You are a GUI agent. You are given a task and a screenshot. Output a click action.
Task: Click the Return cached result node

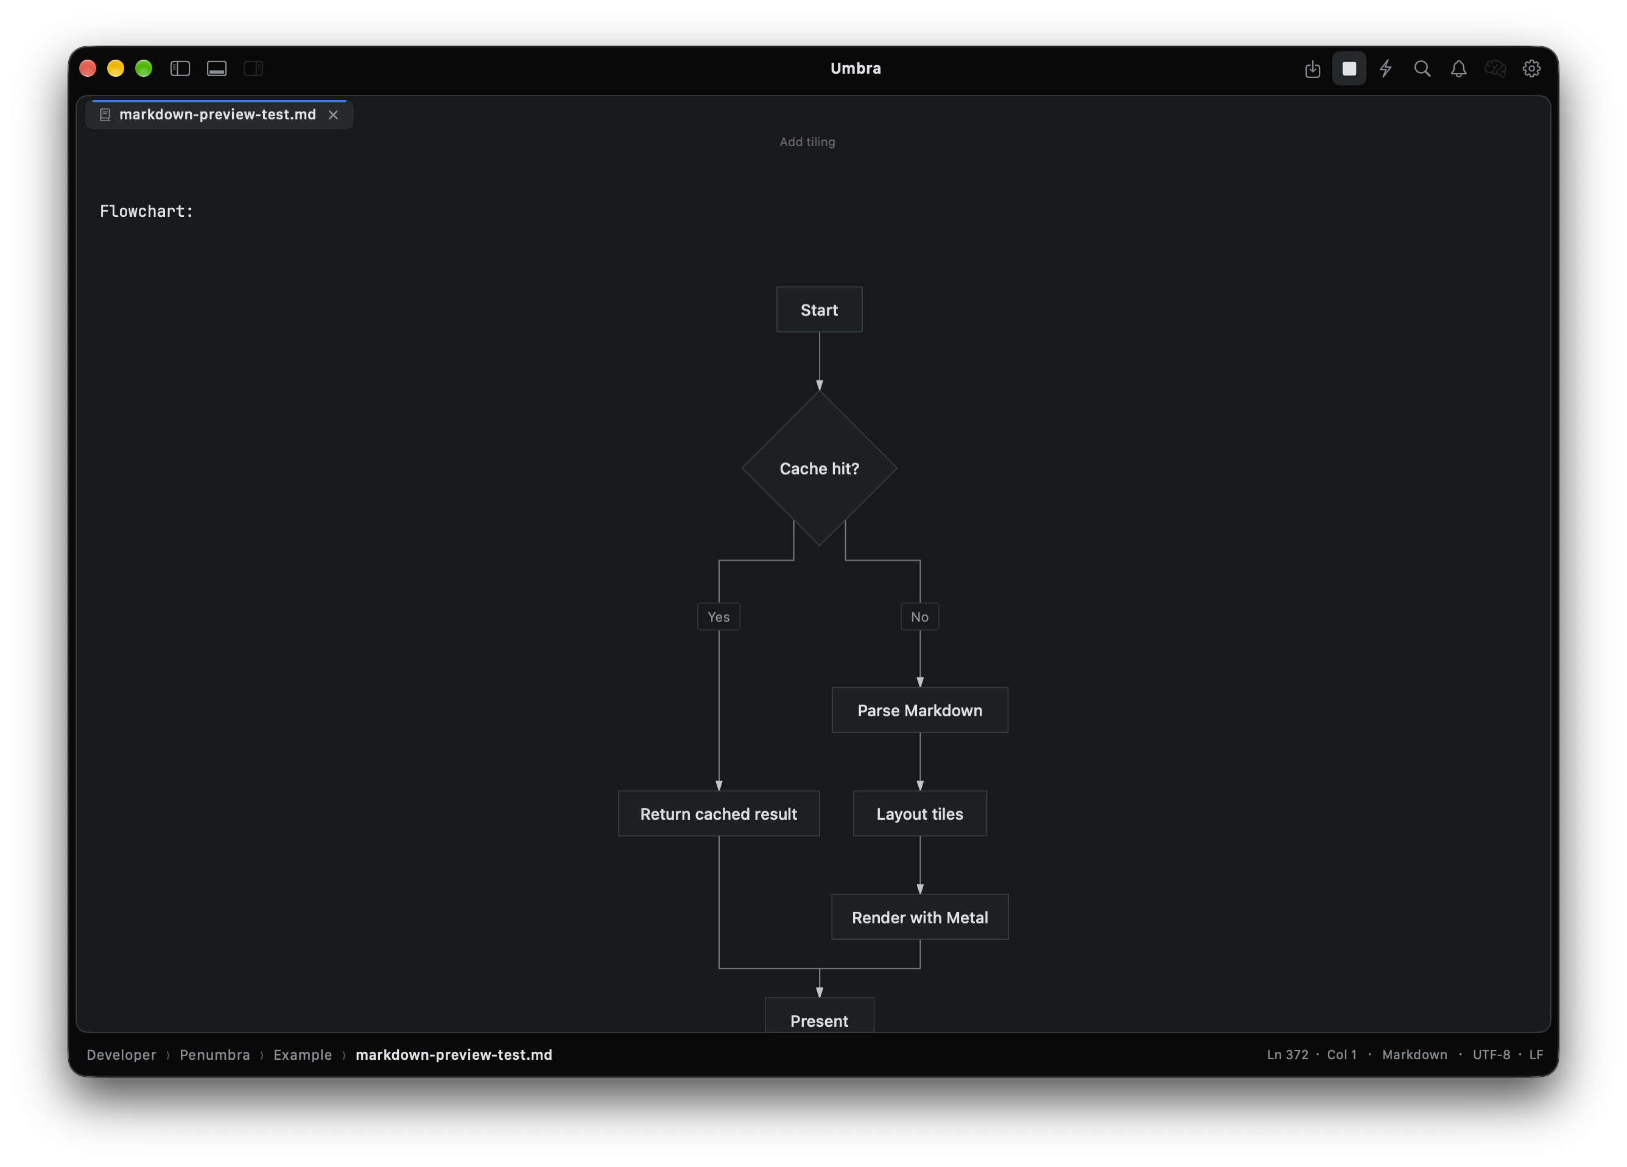coord(719,814)
